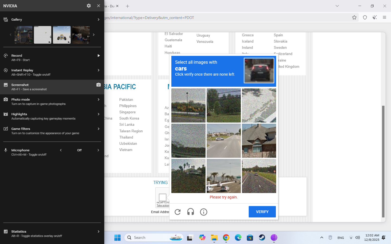391x244 pixels.
Task: Switch to the audio challenge headphones icon
Action: pyautogui.click(x=191, y=212)
